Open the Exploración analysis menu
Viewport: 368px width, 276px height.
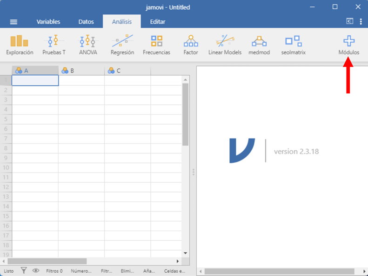tap(20, 45)
